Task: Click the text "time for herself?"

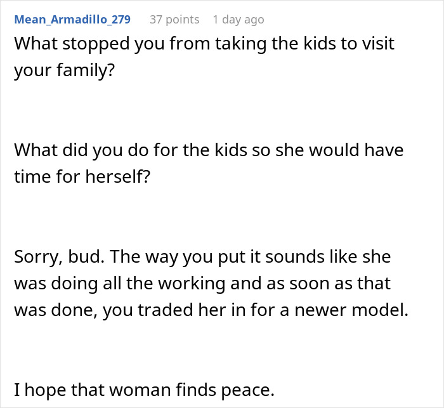Action: click(82, 177)
